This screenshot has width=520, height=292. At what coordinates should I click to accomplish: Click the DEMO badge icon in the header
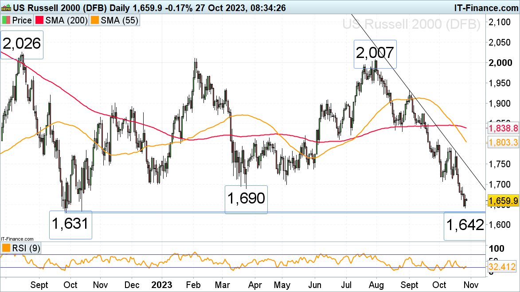click(6, 7)
